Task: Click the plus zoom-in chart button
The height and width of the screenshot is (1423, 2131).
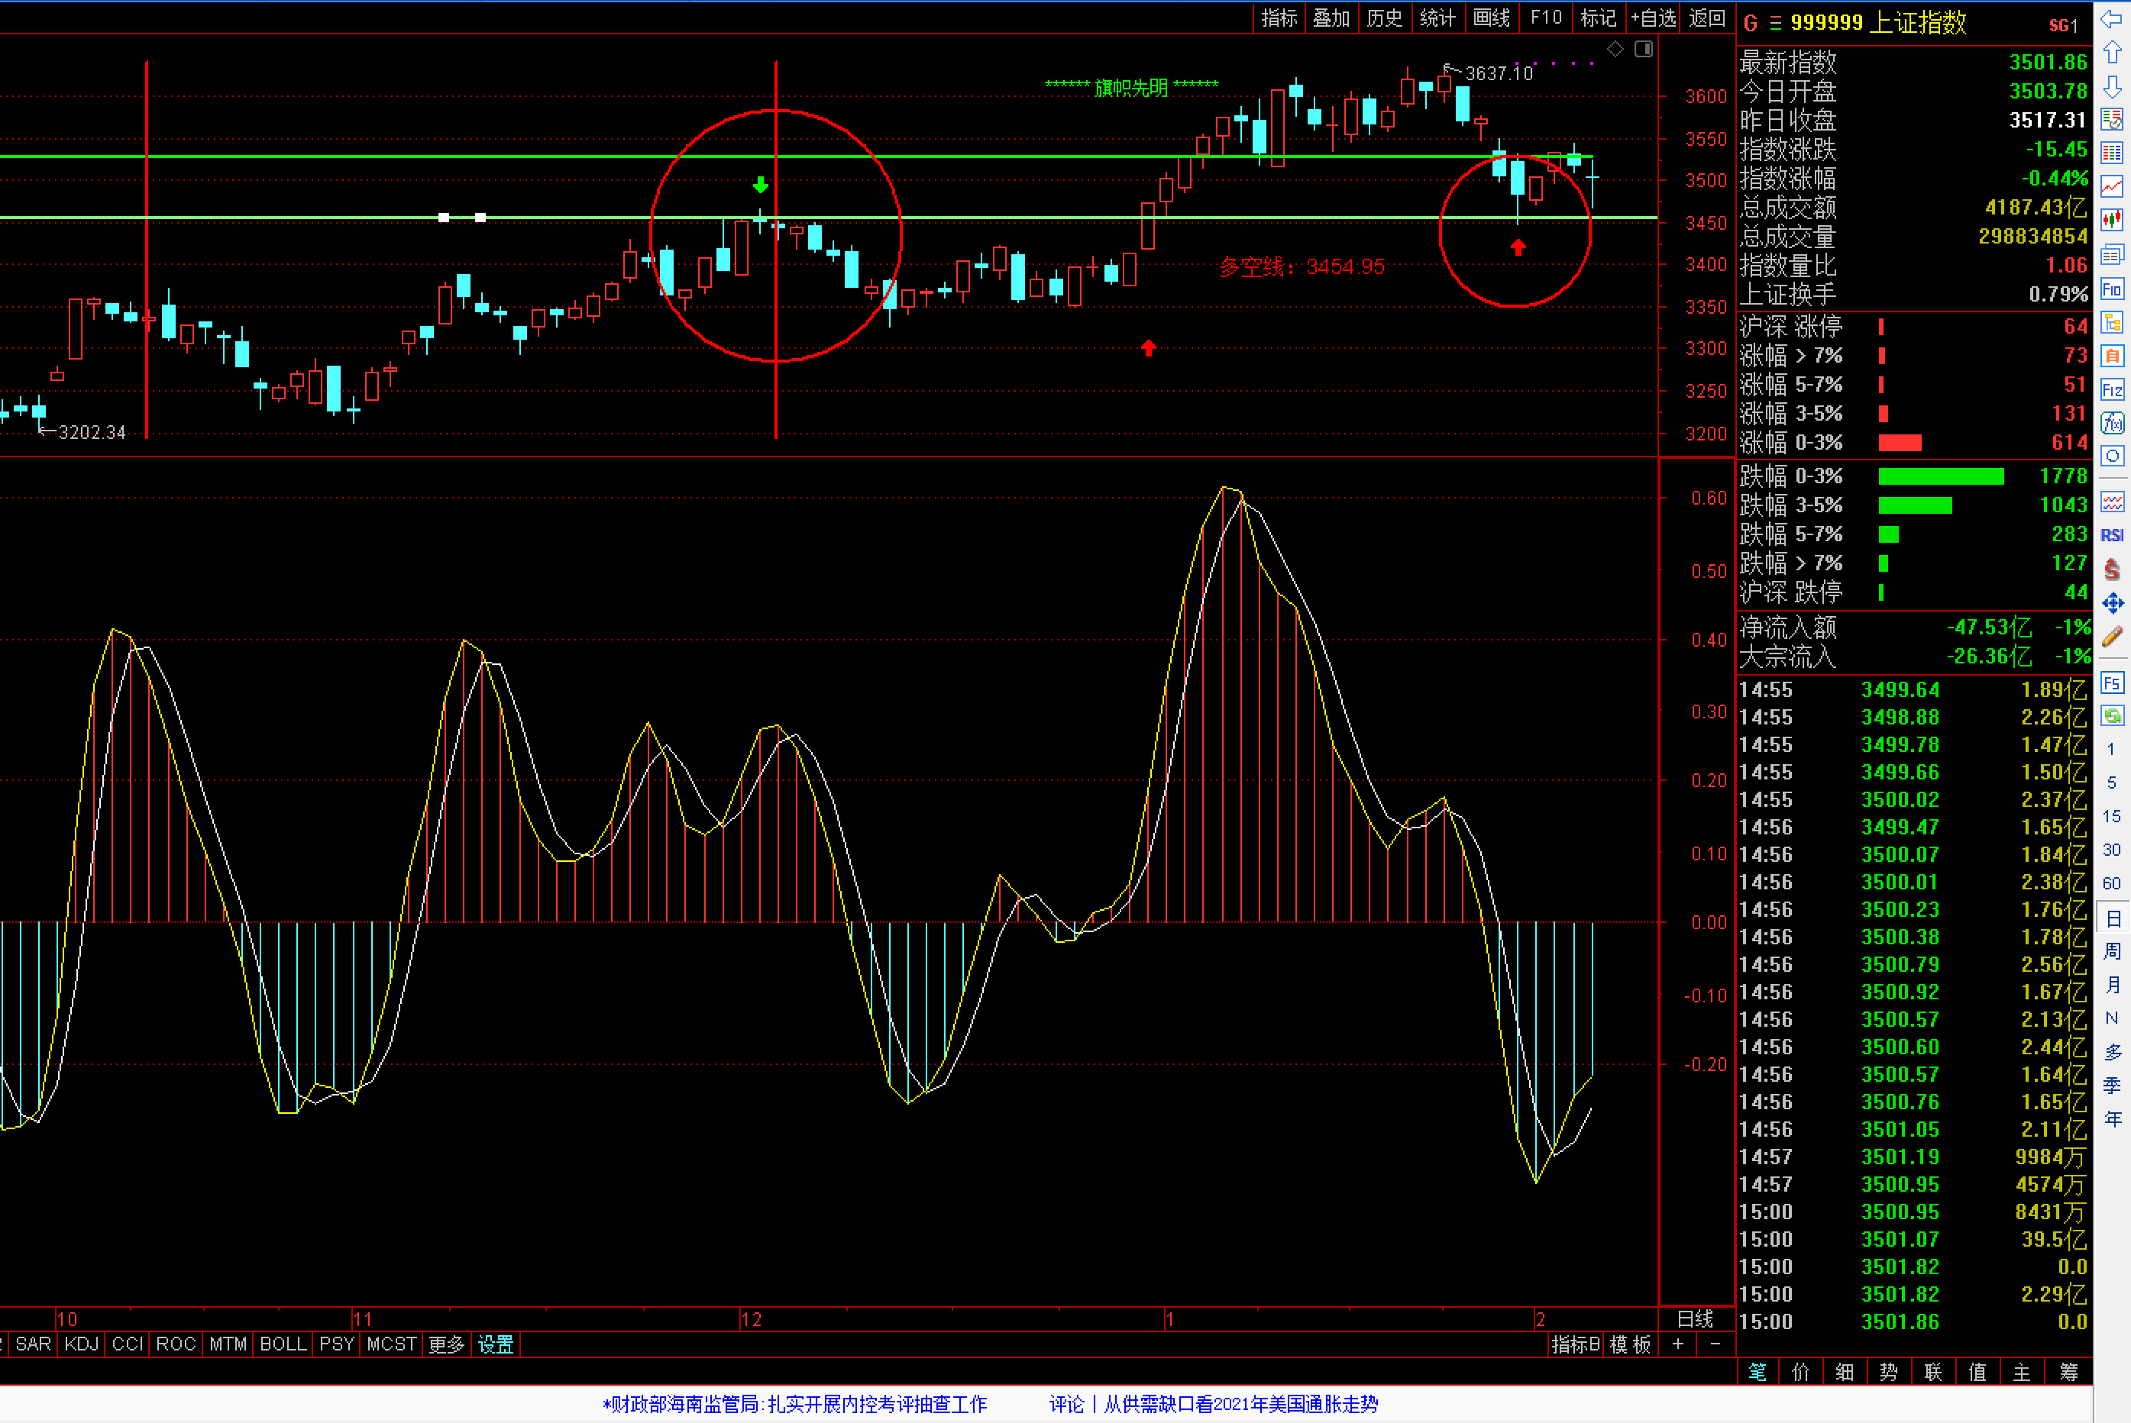Action: tap(1678, 1344)
